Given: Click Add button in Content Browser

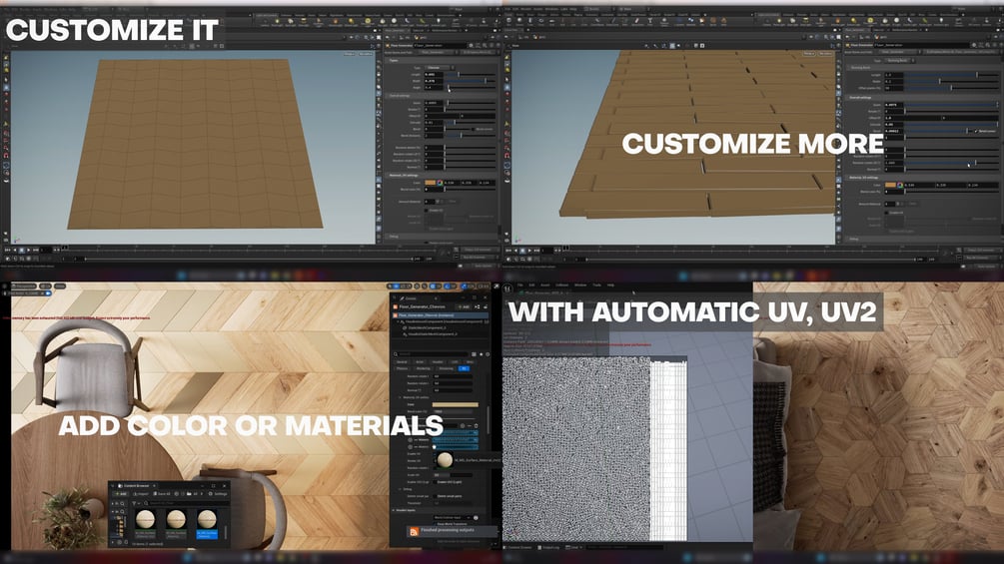Looking at the screenshot, I should pos(120,494).
